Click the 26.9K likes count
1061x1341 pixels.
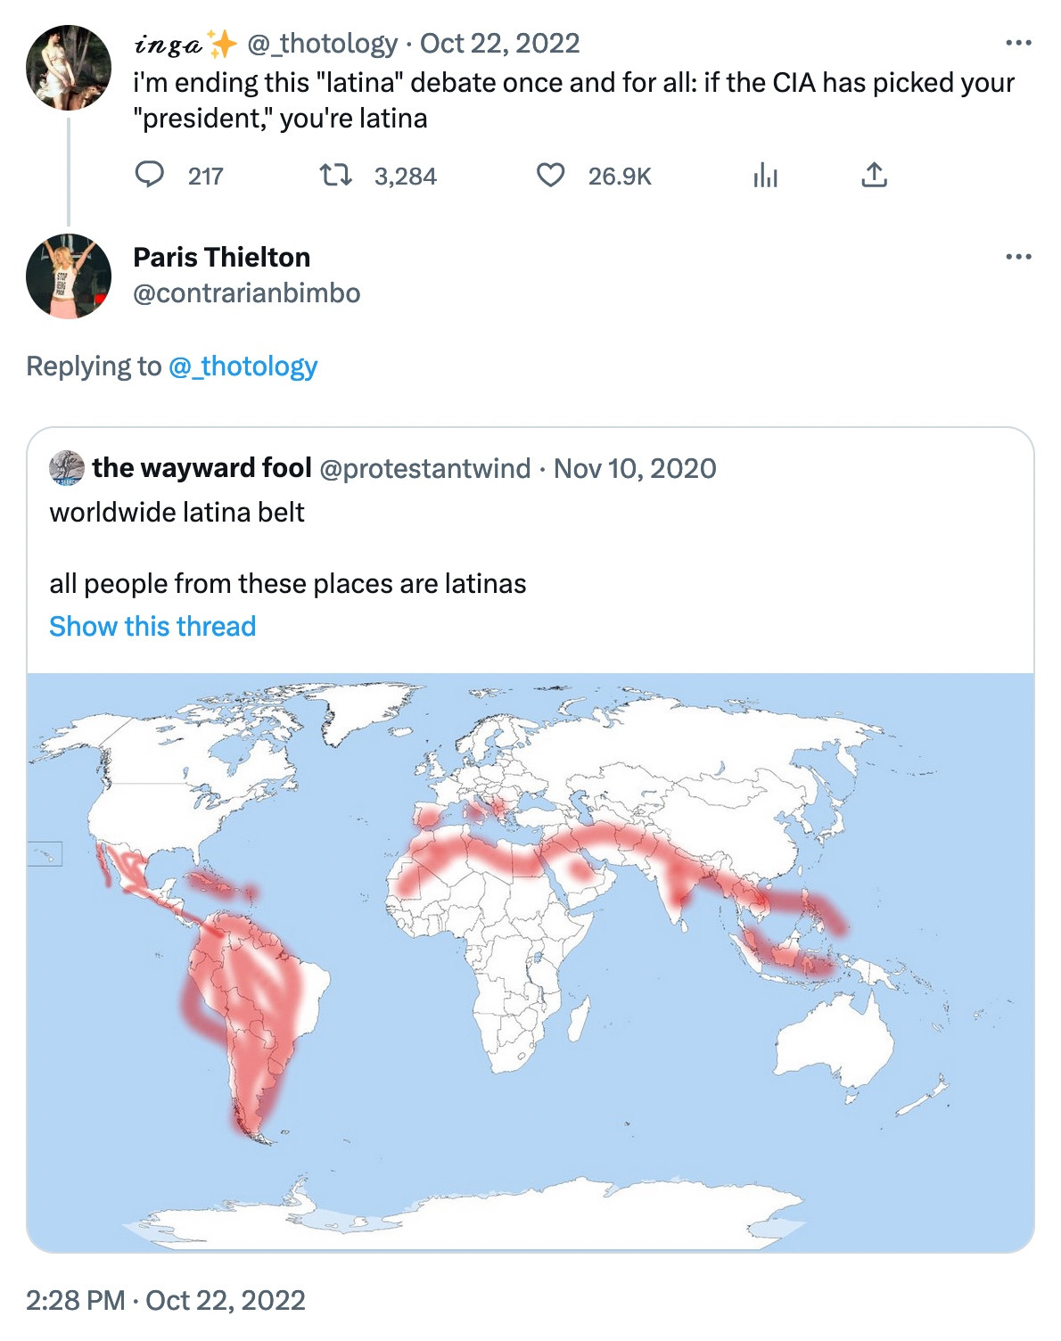620,177
